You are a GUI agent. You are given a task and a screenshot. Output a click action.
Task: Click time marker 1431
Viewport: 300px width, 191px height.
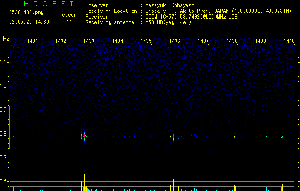point(32,41)
